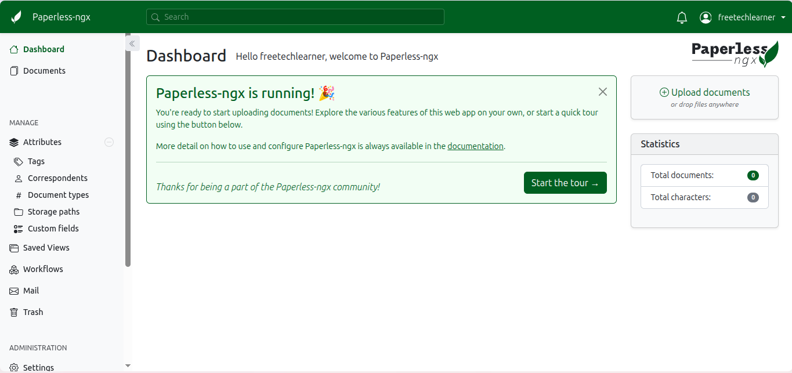
Task: Click Start the tour button
Action: click(565, 183)
